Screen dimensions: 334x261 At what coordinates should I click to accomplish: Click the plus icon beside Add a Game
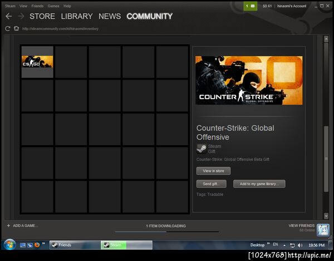pyautogui.click(x=8, y=225)
